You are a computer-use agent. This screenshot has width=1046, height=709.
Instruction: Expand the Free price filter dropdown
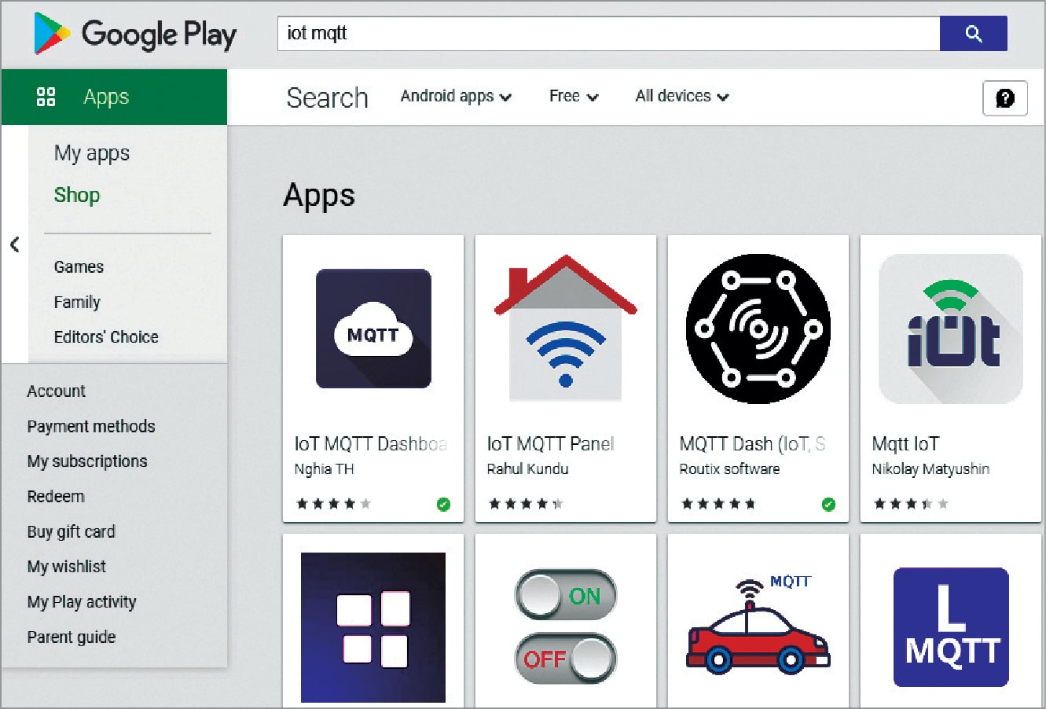coord(573,97)
